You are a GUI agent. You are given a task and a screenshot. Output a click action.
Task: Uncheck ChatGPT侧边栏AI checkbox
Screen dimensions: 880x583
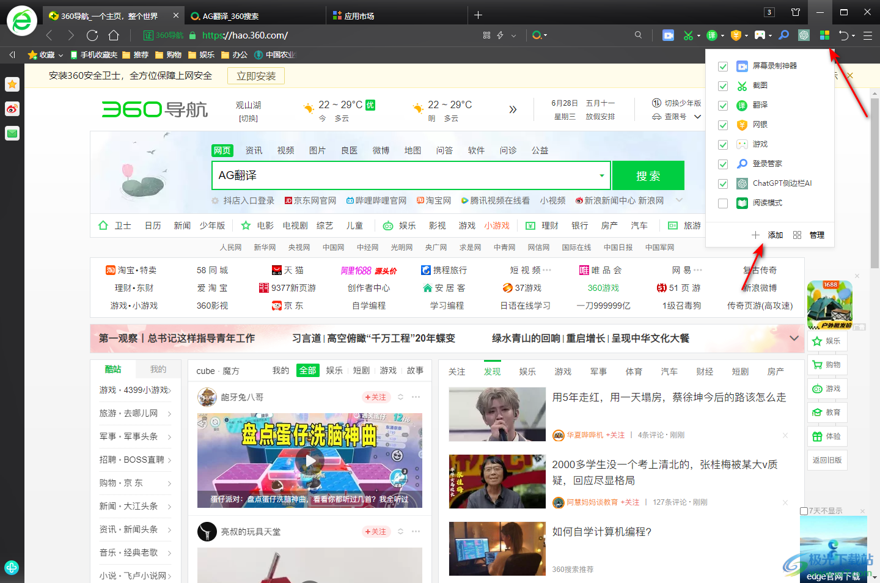[x=723, y=183]
